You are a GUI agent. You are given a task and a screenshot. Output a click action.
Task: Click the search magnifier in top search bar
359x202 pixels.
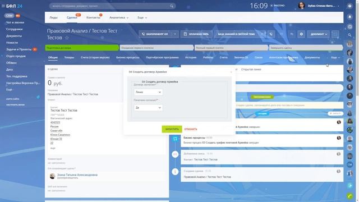tap(172, 6)
